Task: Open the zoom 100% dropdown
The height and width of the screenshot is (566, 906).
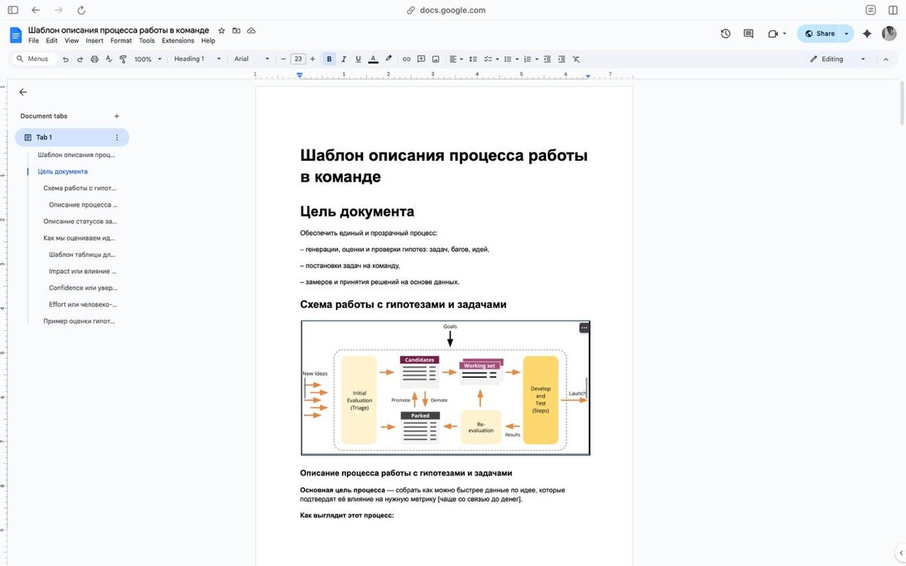Action: 148,59
